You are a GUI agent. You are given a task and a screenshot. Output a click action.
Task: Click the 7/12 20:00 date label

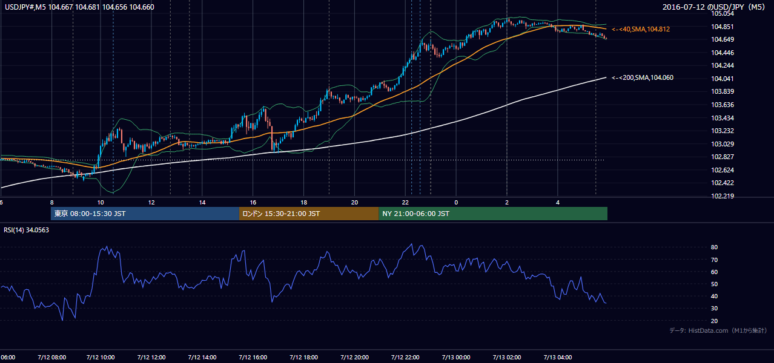pos(355,357)
